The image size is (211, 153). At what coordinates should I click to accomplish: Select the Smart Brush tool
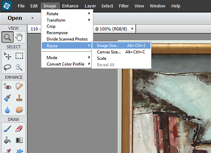click(8, 98)
